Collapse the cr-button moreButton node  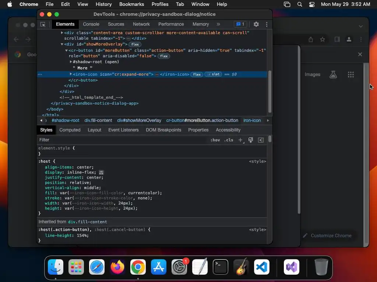(x=66, y=51)
